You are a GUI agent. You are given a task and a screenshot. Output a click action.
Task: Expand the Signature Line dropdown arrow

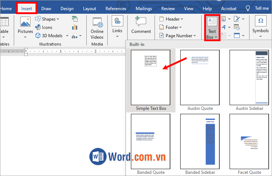tap(243, 19)
